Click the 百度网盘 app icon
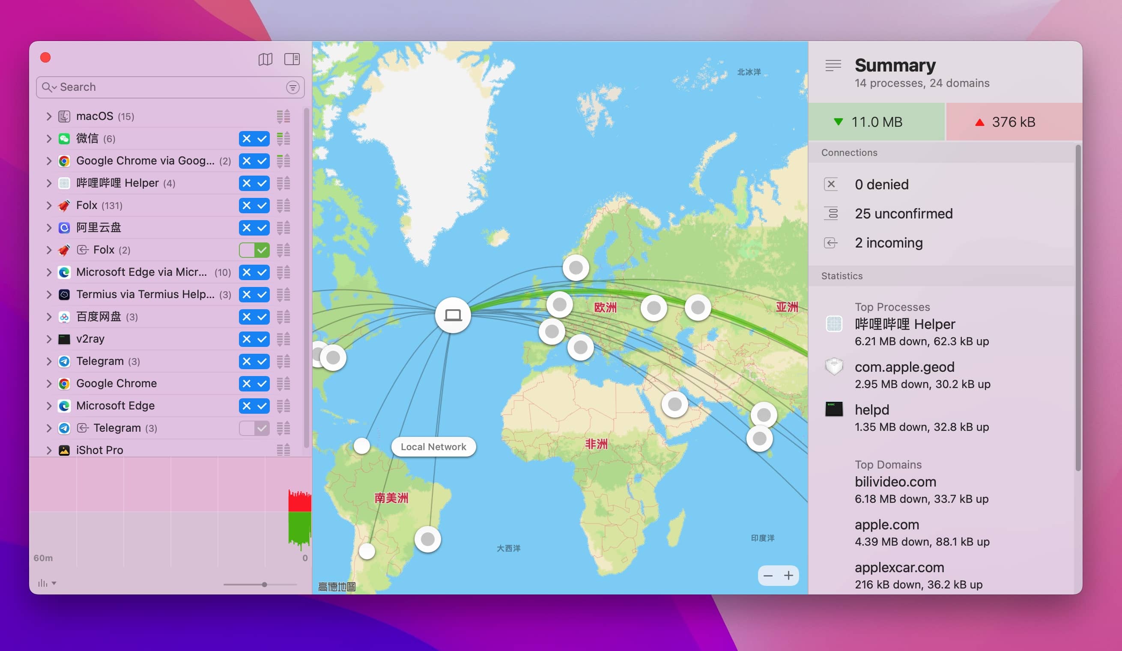 point(64,317)
